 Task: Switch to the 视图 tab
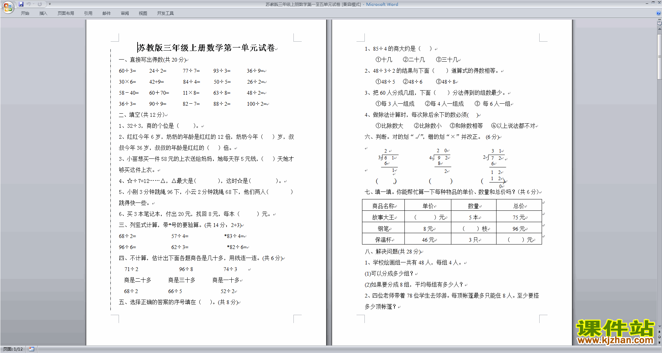(x=143, y=13)
